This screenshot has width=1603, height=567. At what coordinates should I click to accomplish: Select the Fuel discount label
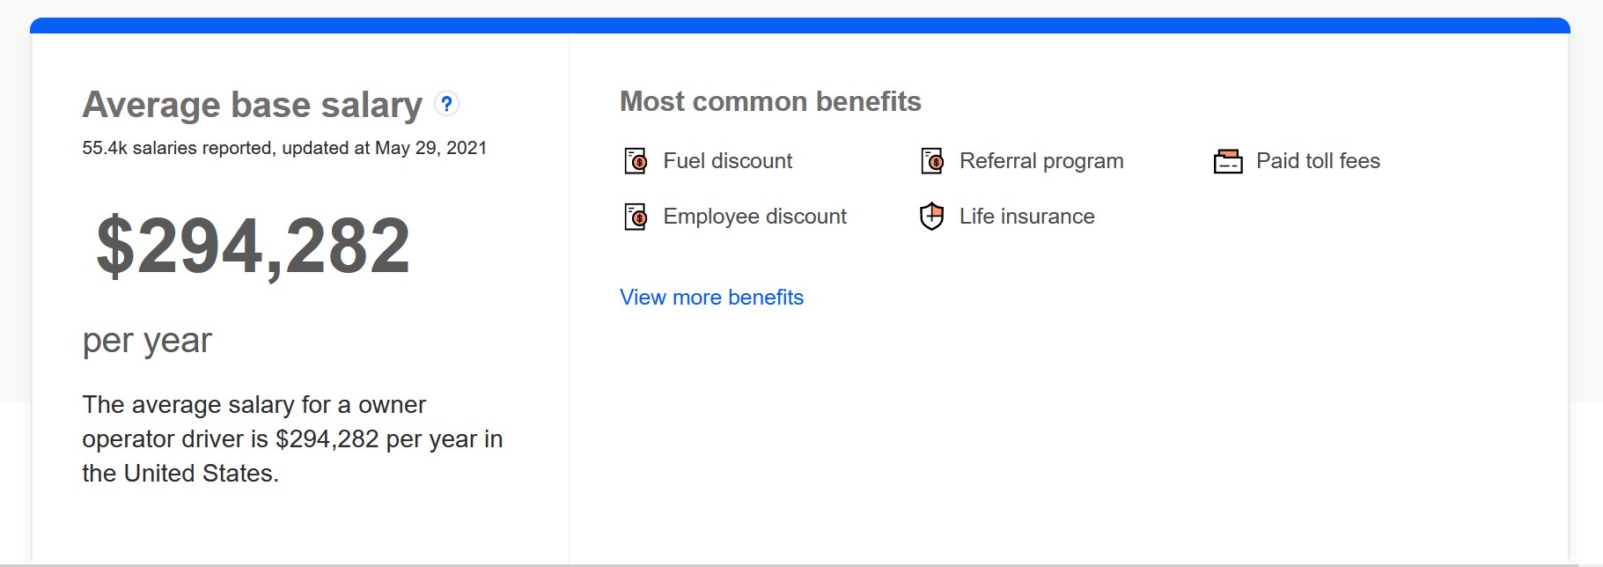pos(727,161)
